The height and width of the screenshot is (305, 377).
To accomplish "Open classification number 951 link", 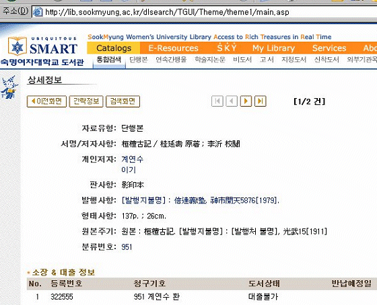I will [127, 247].
